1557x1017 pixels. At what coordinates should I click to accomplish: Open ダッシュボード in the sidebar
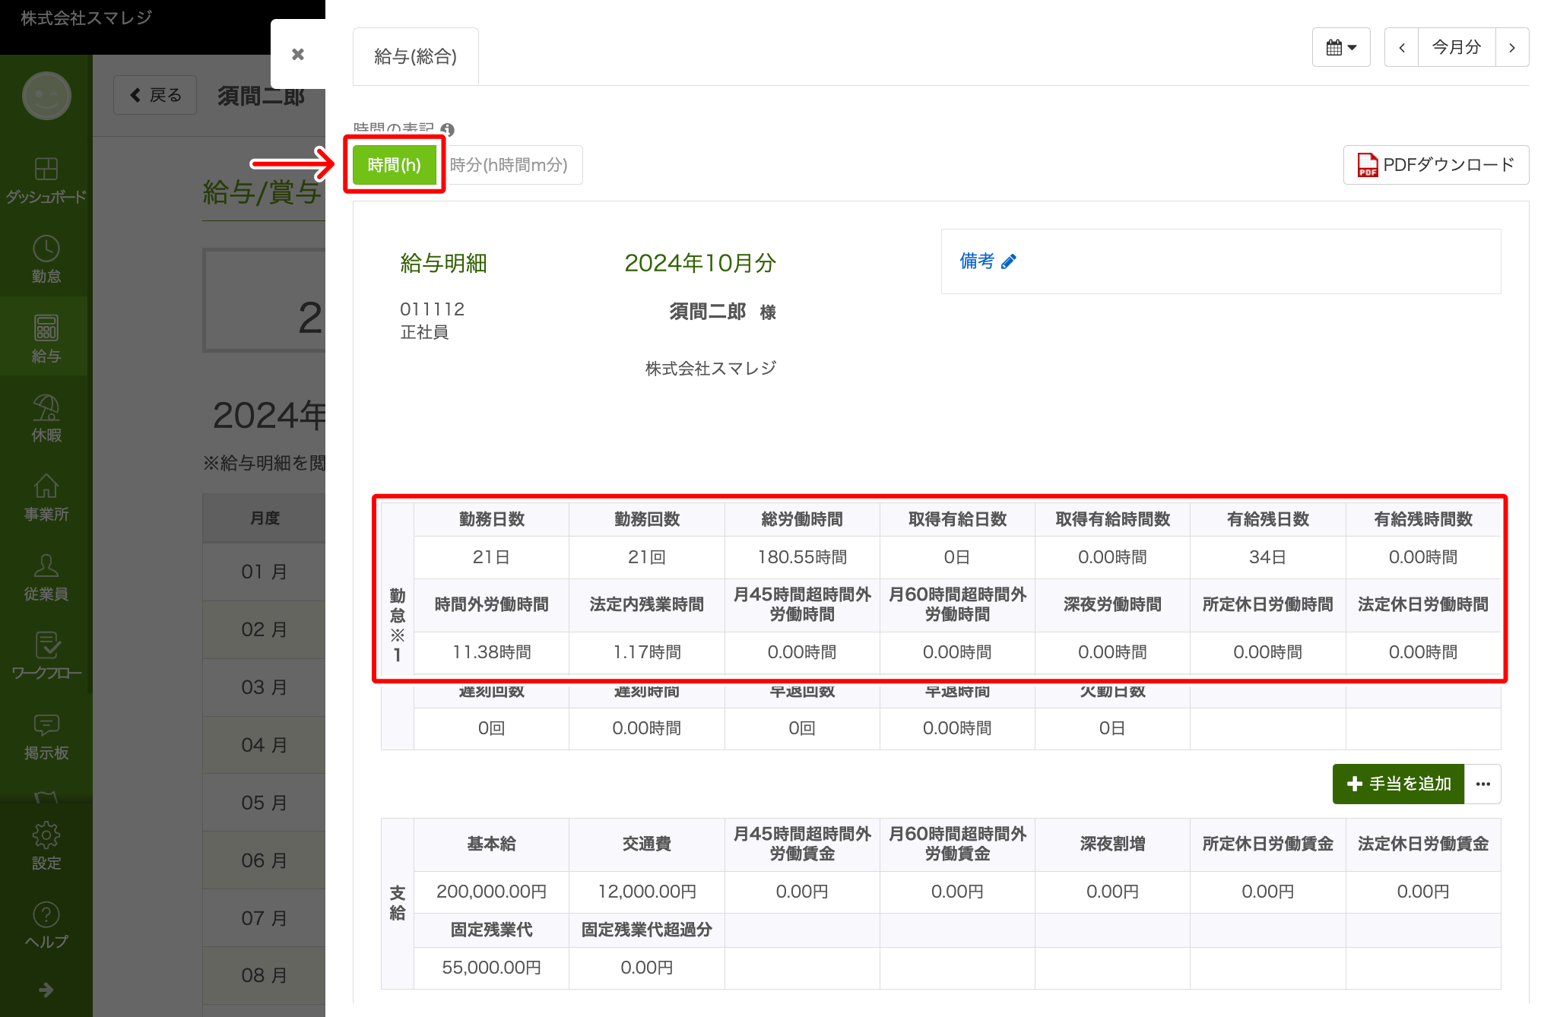click(x=46, y=179)
